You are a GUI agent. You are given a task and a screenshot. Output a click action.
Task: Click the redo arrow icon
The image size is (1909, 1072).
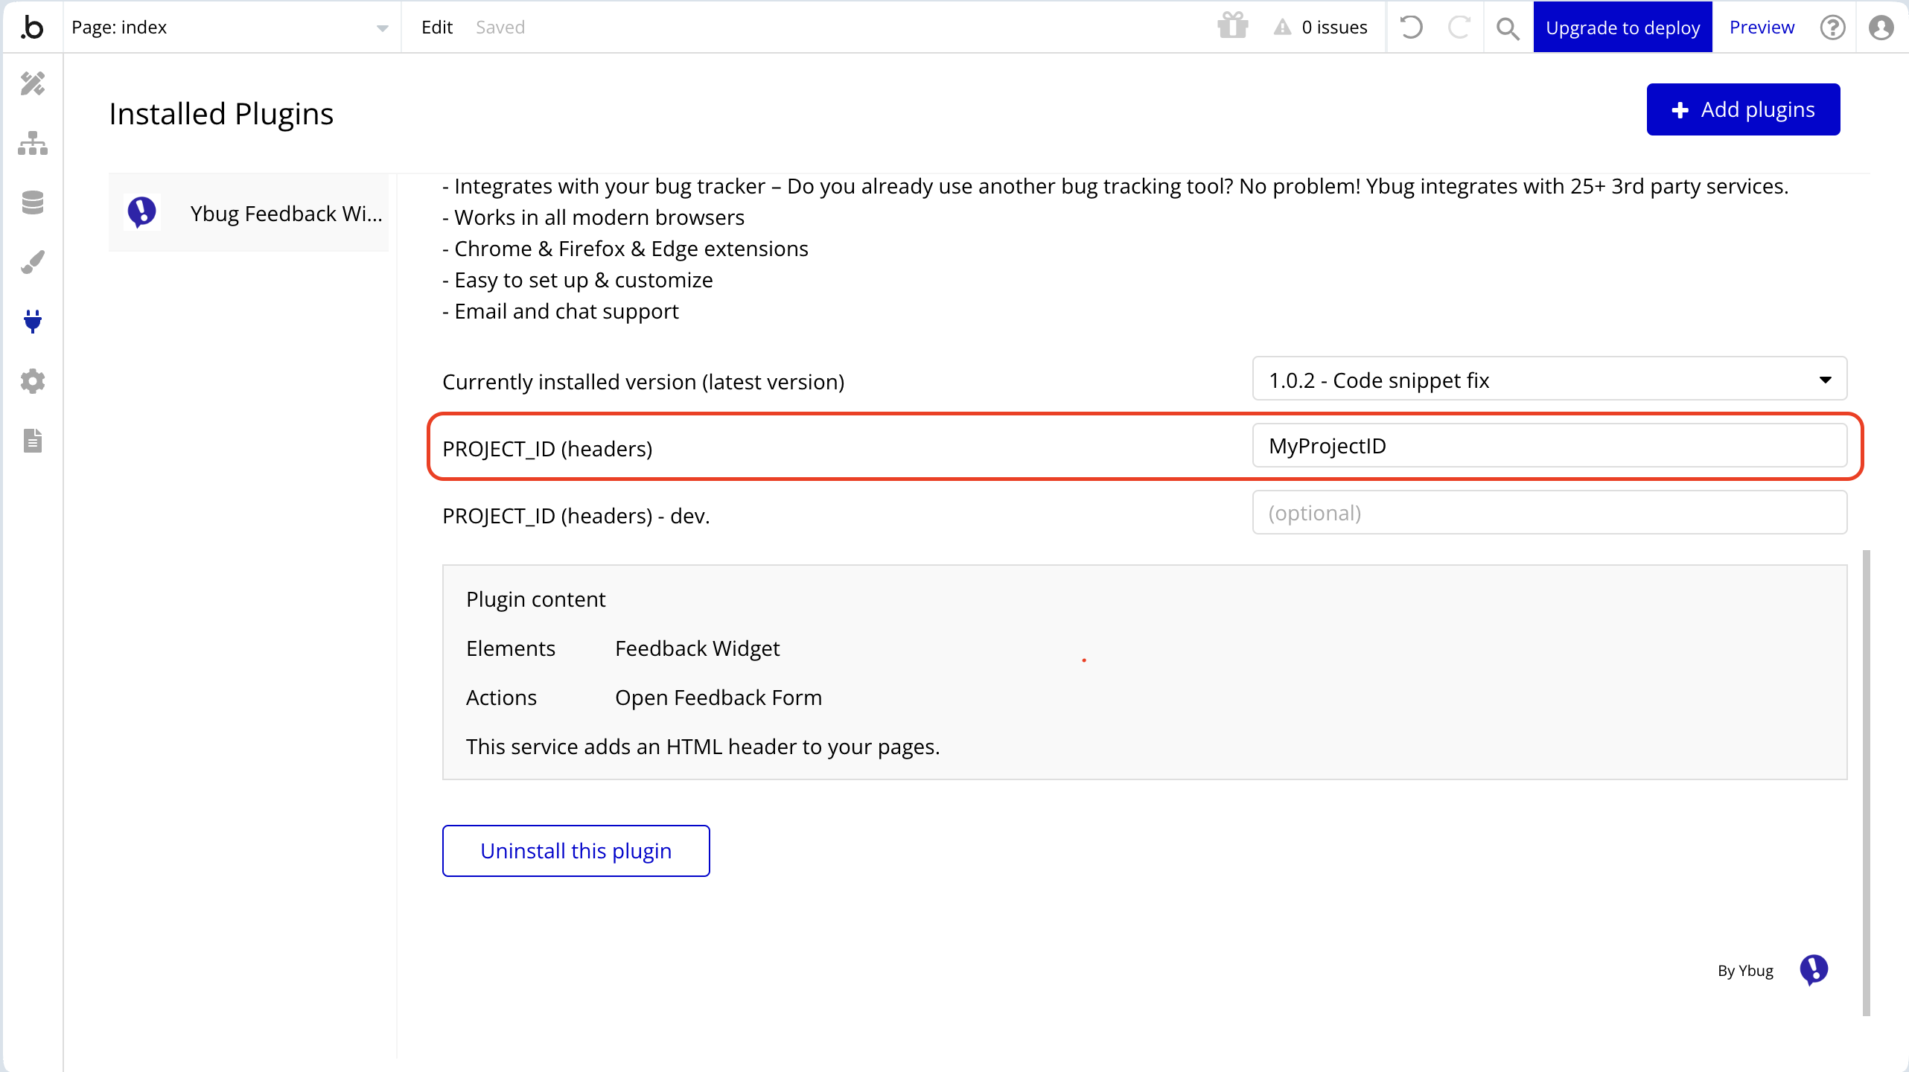coord(1459,28)
